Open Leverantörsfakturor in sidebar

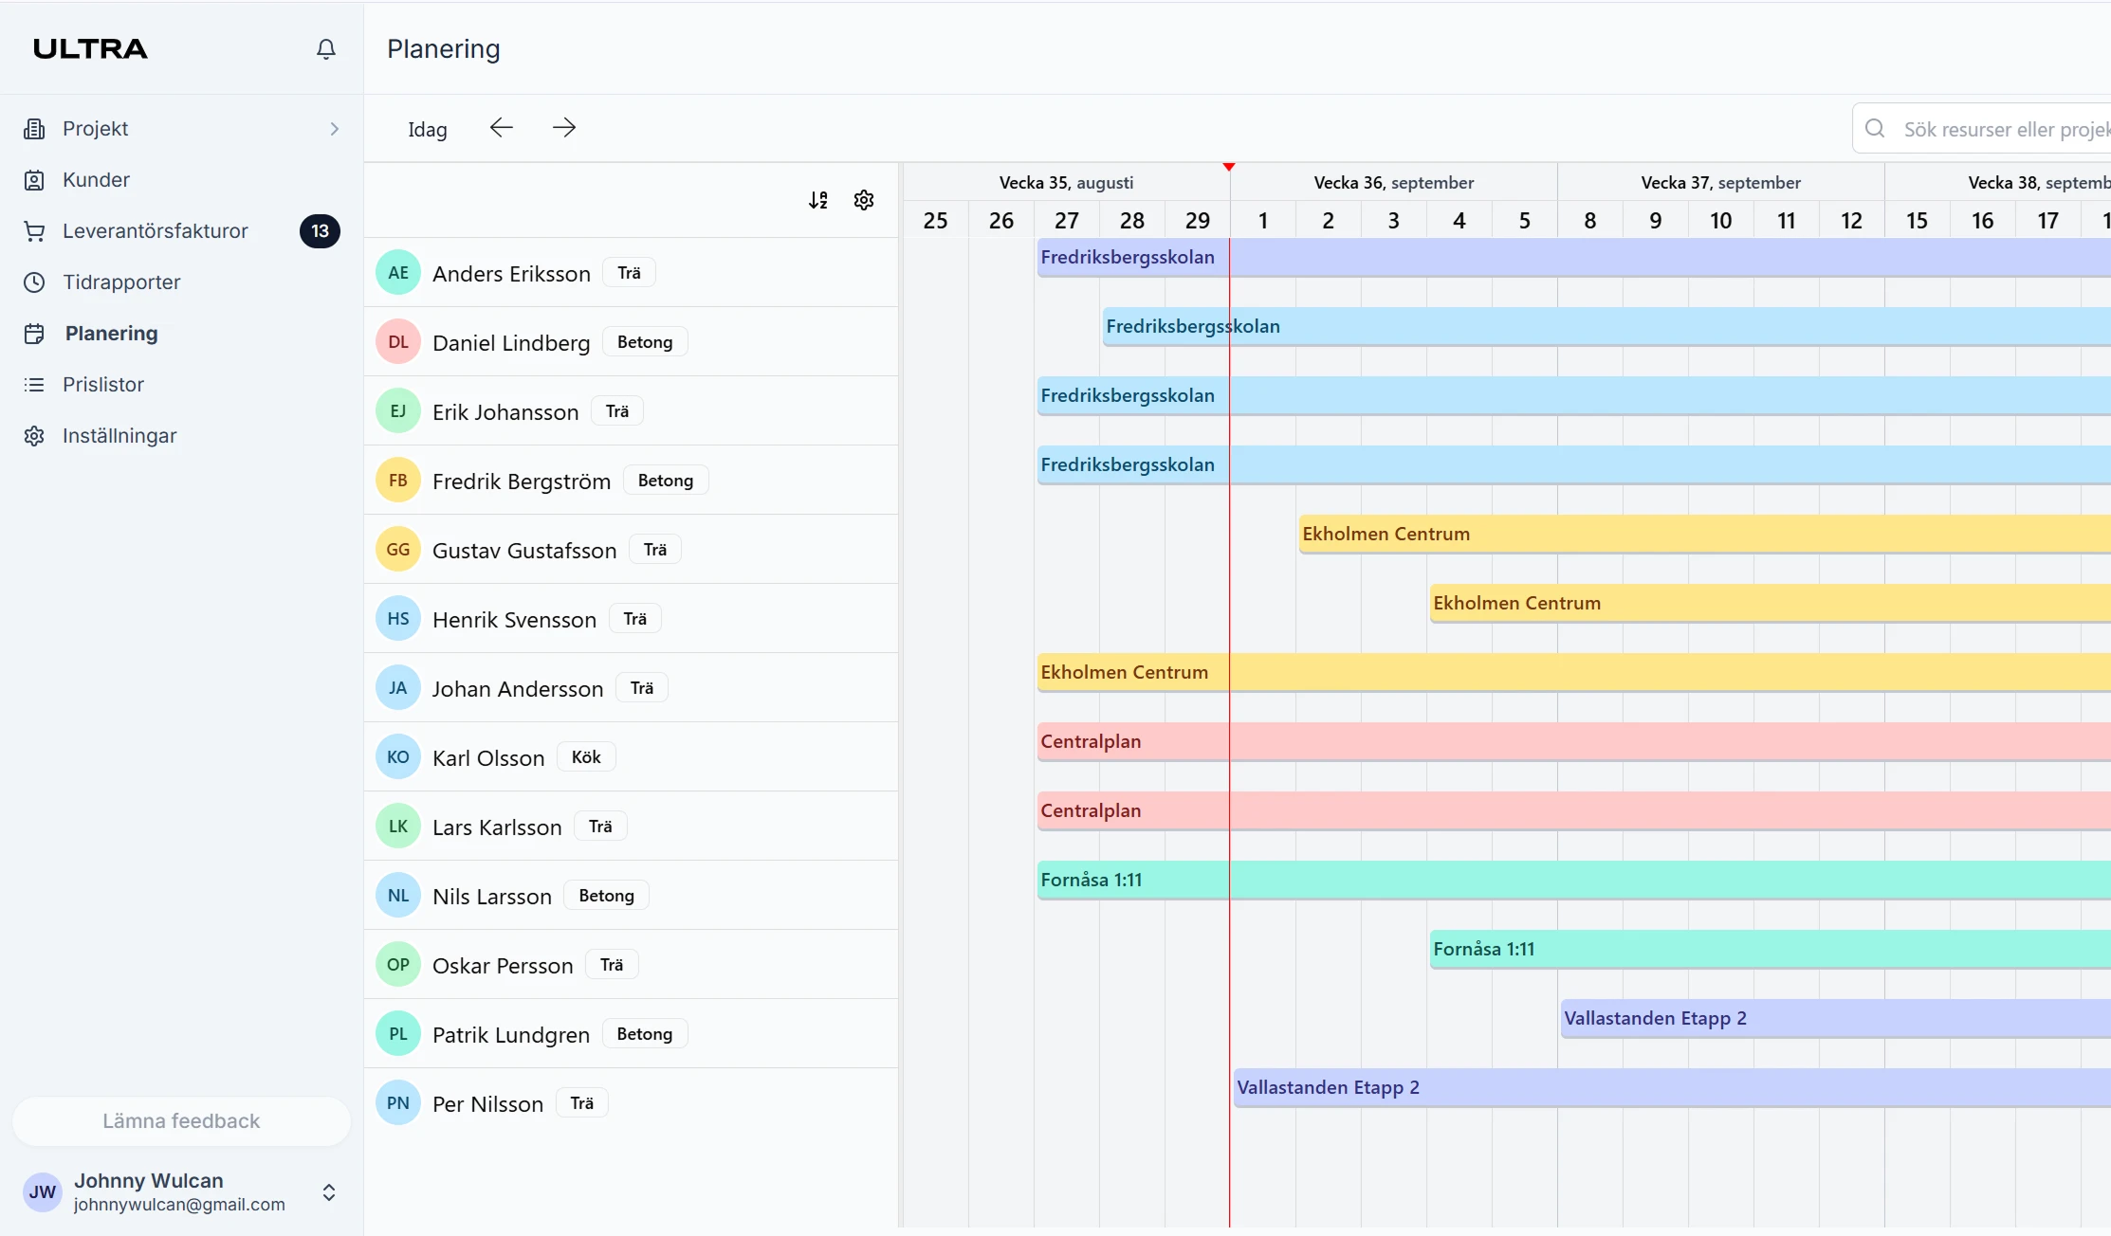click(x=156, y=231)
